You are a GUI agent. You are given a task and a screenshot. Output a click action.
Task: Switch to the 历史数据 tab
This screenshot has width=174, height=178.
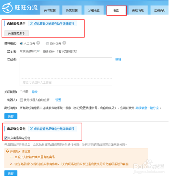pos(72,10)
